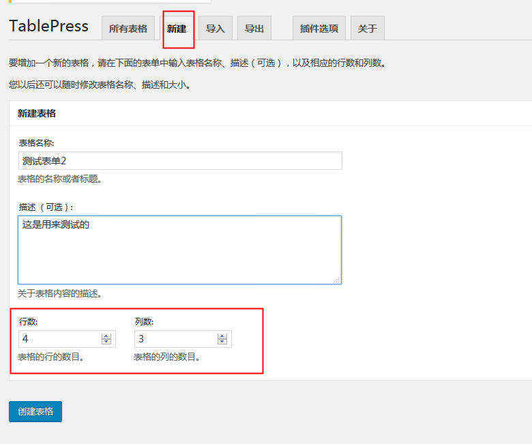Decrease 列数 with down arrow
The image size is (532, 444).
(222, 342)
